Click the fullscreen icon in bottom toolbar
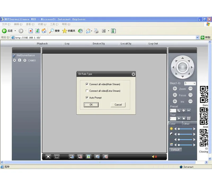Viewport: 212px width, 188px height. (x=48, y=157)
